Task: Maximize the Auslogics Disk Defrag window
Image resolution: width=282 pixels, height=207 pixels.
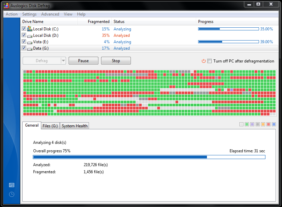Action: (258, 4)
